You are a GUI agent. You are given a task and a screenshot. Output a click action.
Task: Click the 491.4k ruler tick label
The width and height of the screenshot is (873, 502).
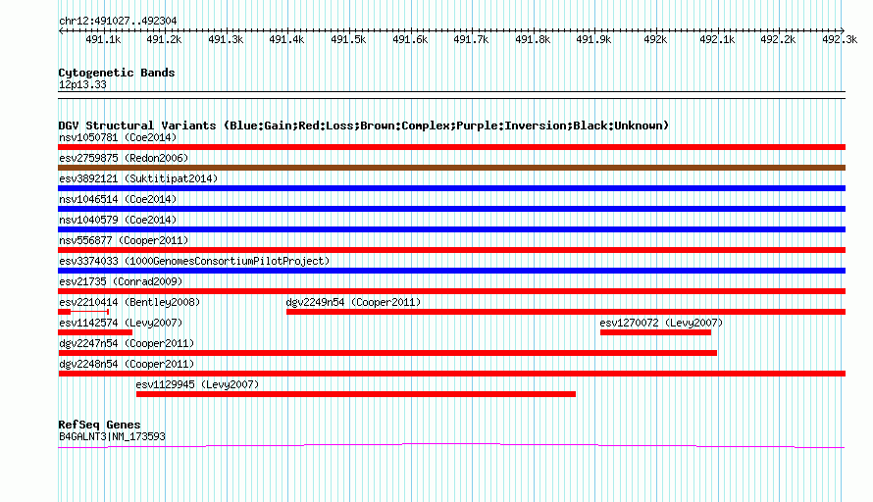click(x=286, y=39)
